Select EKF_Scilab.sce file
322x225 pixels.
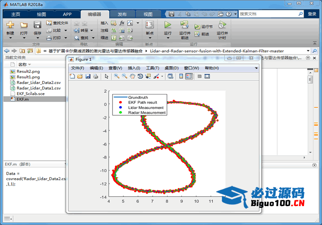pyautogui.click(x=30, y=94)
